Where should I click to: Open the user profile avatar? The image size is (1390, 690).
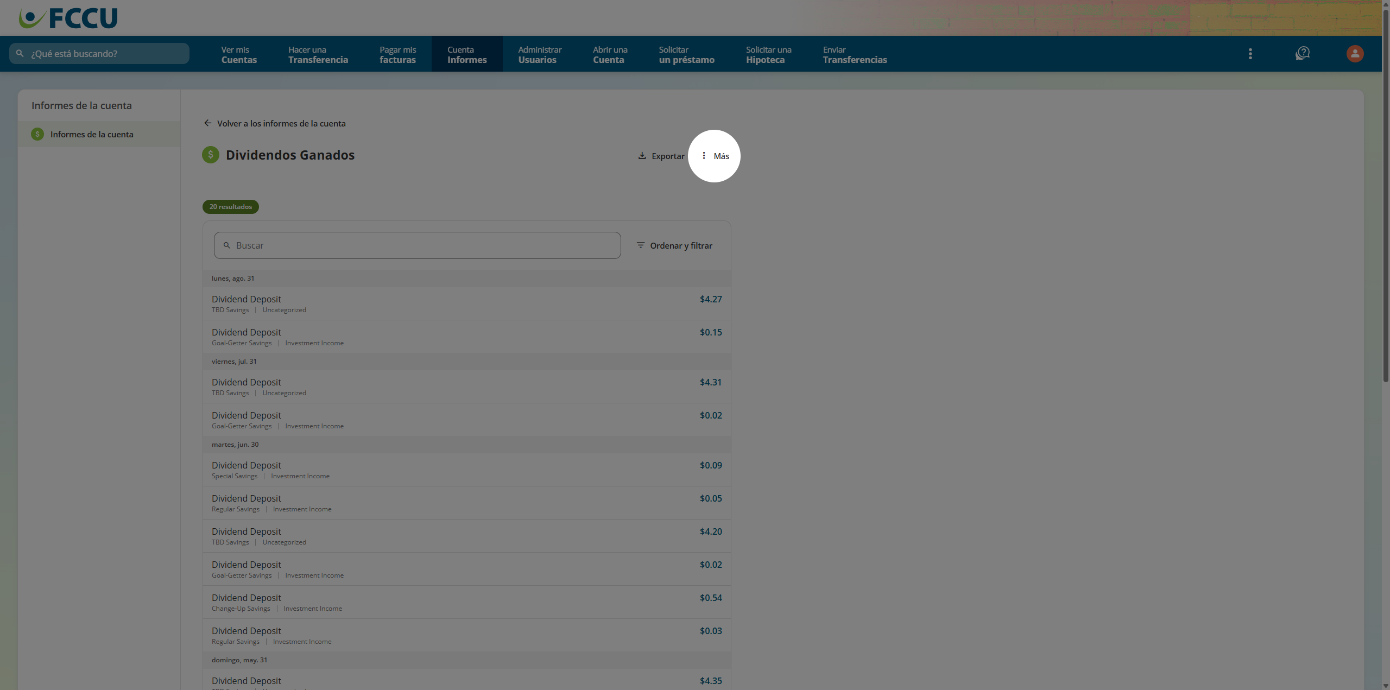click(1355, 54)
